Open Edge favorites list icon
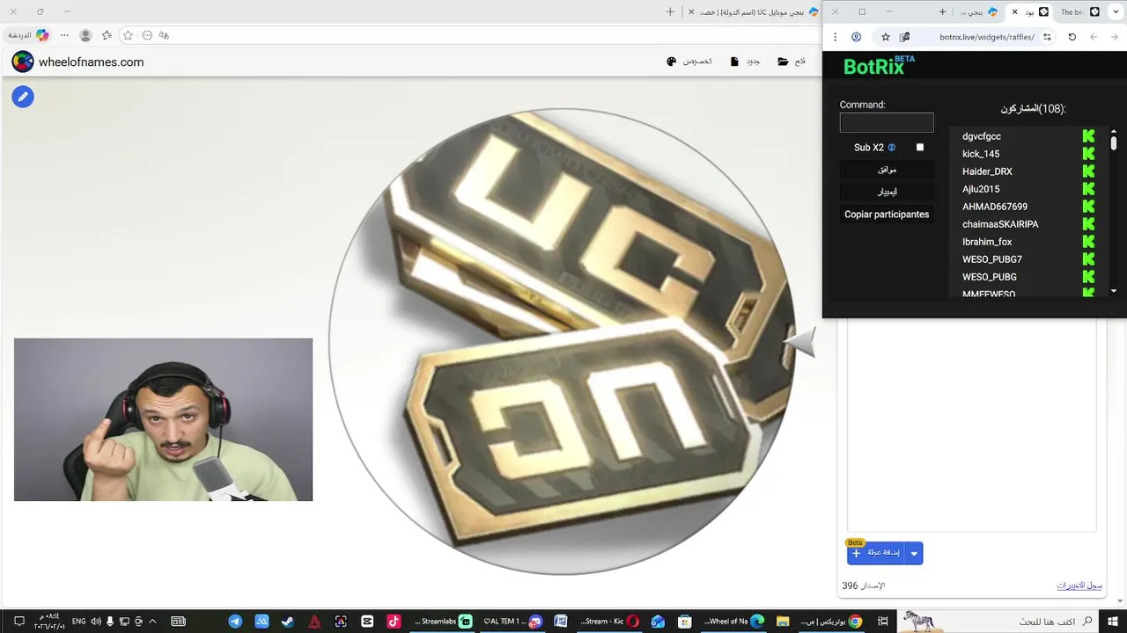 pos(107,35)
